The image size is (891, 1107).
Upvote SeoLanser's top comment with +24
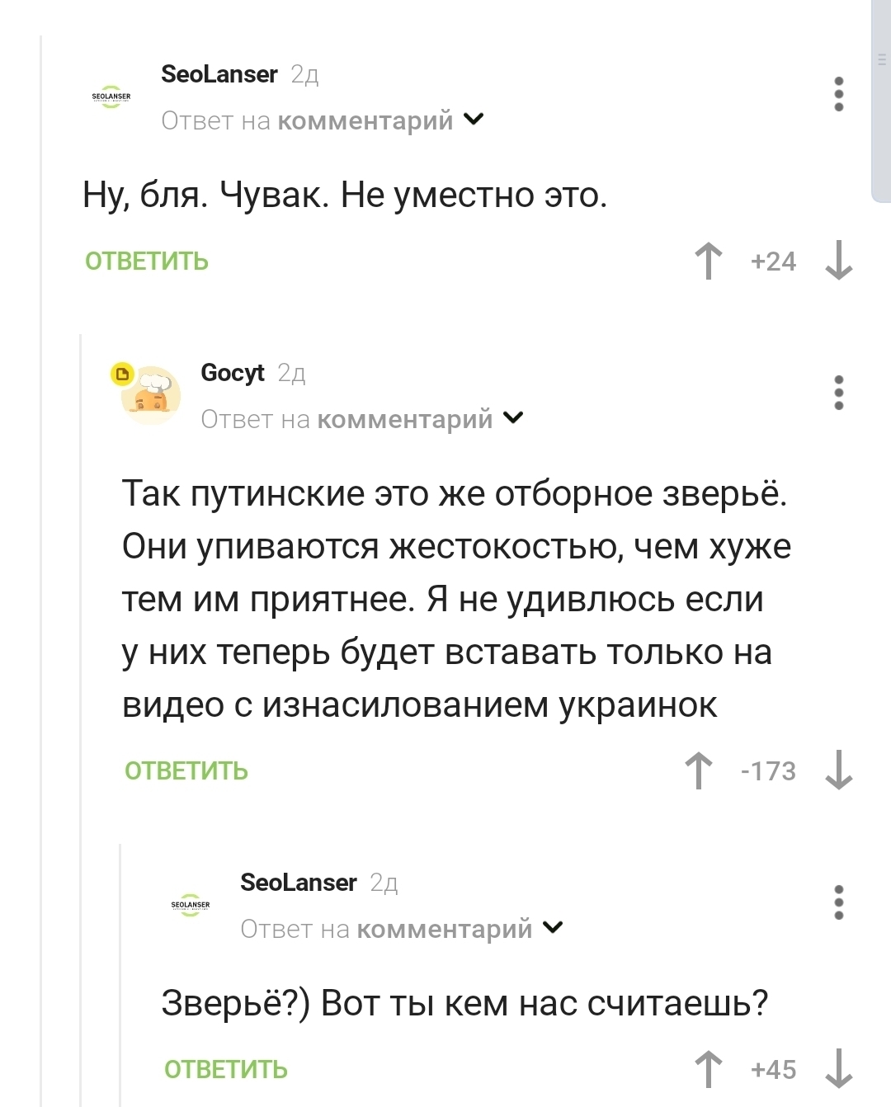(708, 261)
